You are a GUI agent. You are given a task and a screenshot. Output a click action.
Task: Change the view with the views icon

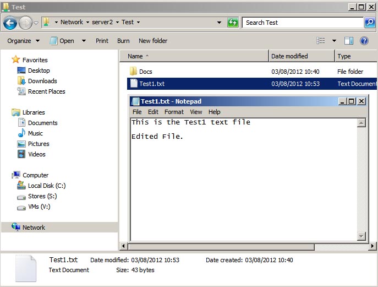[x=320, y=41]
